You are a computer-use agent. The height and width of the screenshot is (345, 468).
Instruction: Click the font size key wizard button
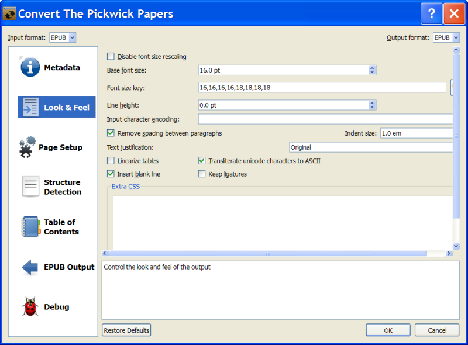[452, 87]
